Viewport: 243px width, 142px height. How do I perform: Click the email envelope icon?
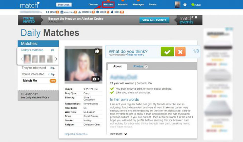47,12
